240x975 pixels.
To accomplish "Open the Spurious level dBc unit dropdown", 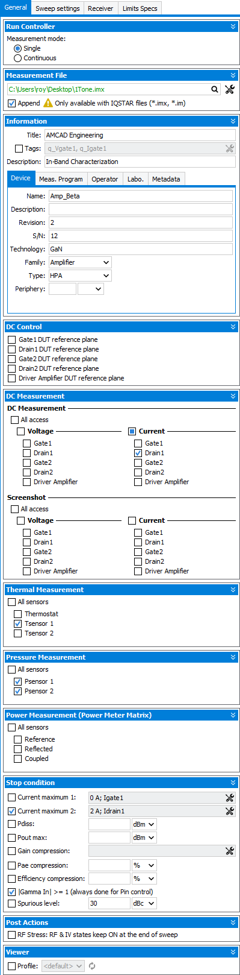I will pos(144,903).
